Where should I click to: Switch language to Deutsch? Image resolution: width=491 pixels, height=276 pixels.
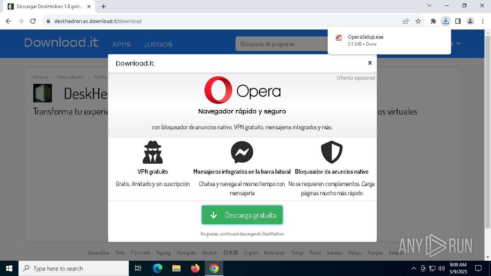pos(210,253)
